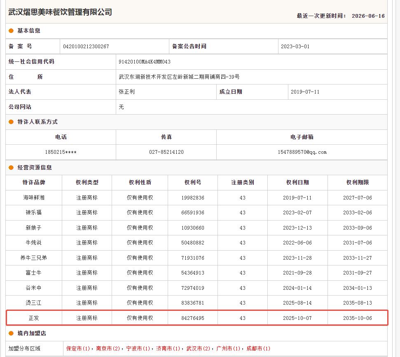Open the 广州市(1) region link
400x357 pixels.
pyautogui.click(x=228, y=349)
